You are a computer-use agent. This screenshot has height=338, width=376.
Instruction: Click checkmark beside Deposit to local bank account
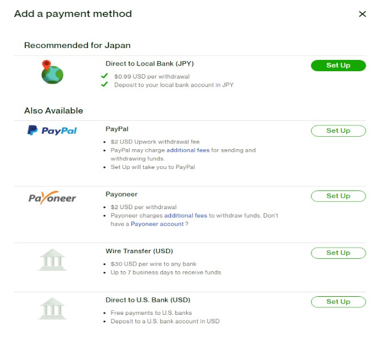pos(104,84)
